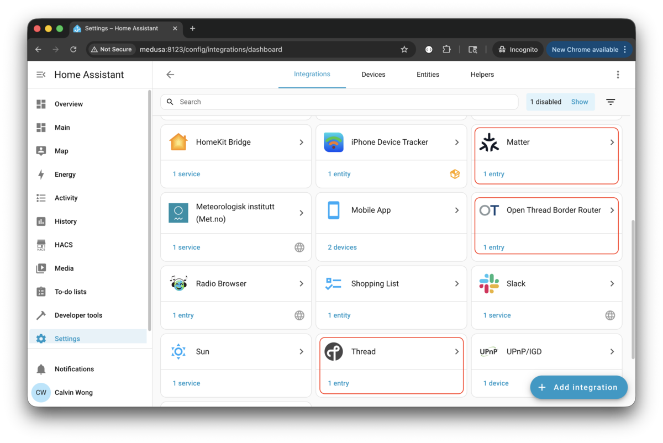The height and width of the screenshot is (443, 663).
Task: Click the integrations list scrollbar
Action: click(633, 276)
